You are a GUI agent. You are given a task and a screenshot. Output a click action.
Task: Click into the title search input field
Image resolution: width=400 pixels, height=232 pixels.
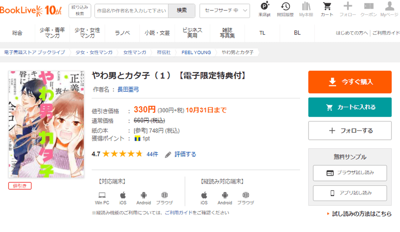(131, 11)
